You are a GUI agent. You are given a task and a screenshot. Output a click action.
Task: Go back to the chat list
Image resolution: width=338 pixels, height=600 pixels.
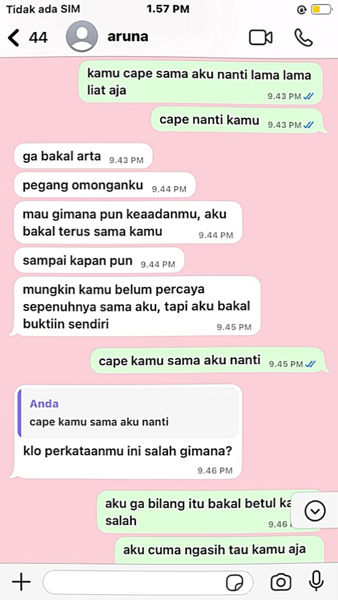[x=14, y=38]
